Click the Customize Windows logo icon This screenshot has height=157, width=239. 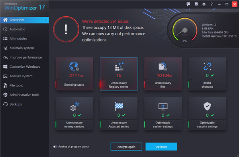(x=5, y=67)
